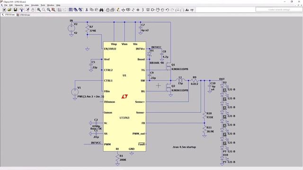Click the Halt simulation hand icon
The height and width of the screenshot is (170, 303).
coord(33,9)
